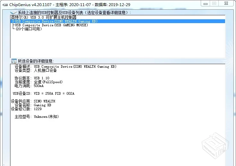Maximize the ChipGenius window
The height and width of the screenshot is (166, 236).
(214, 4)
